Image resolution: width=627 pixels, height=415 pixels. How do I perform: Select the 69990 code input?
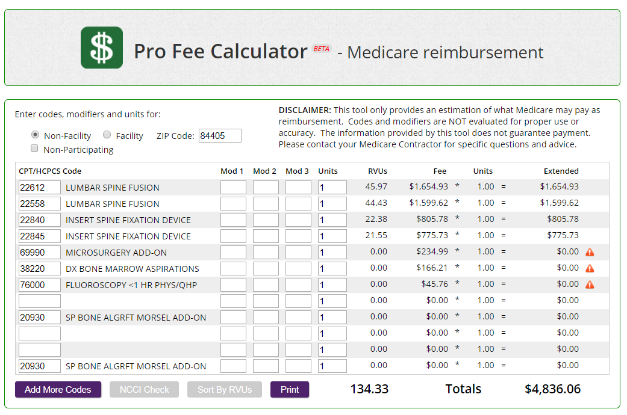click(40, 253)
